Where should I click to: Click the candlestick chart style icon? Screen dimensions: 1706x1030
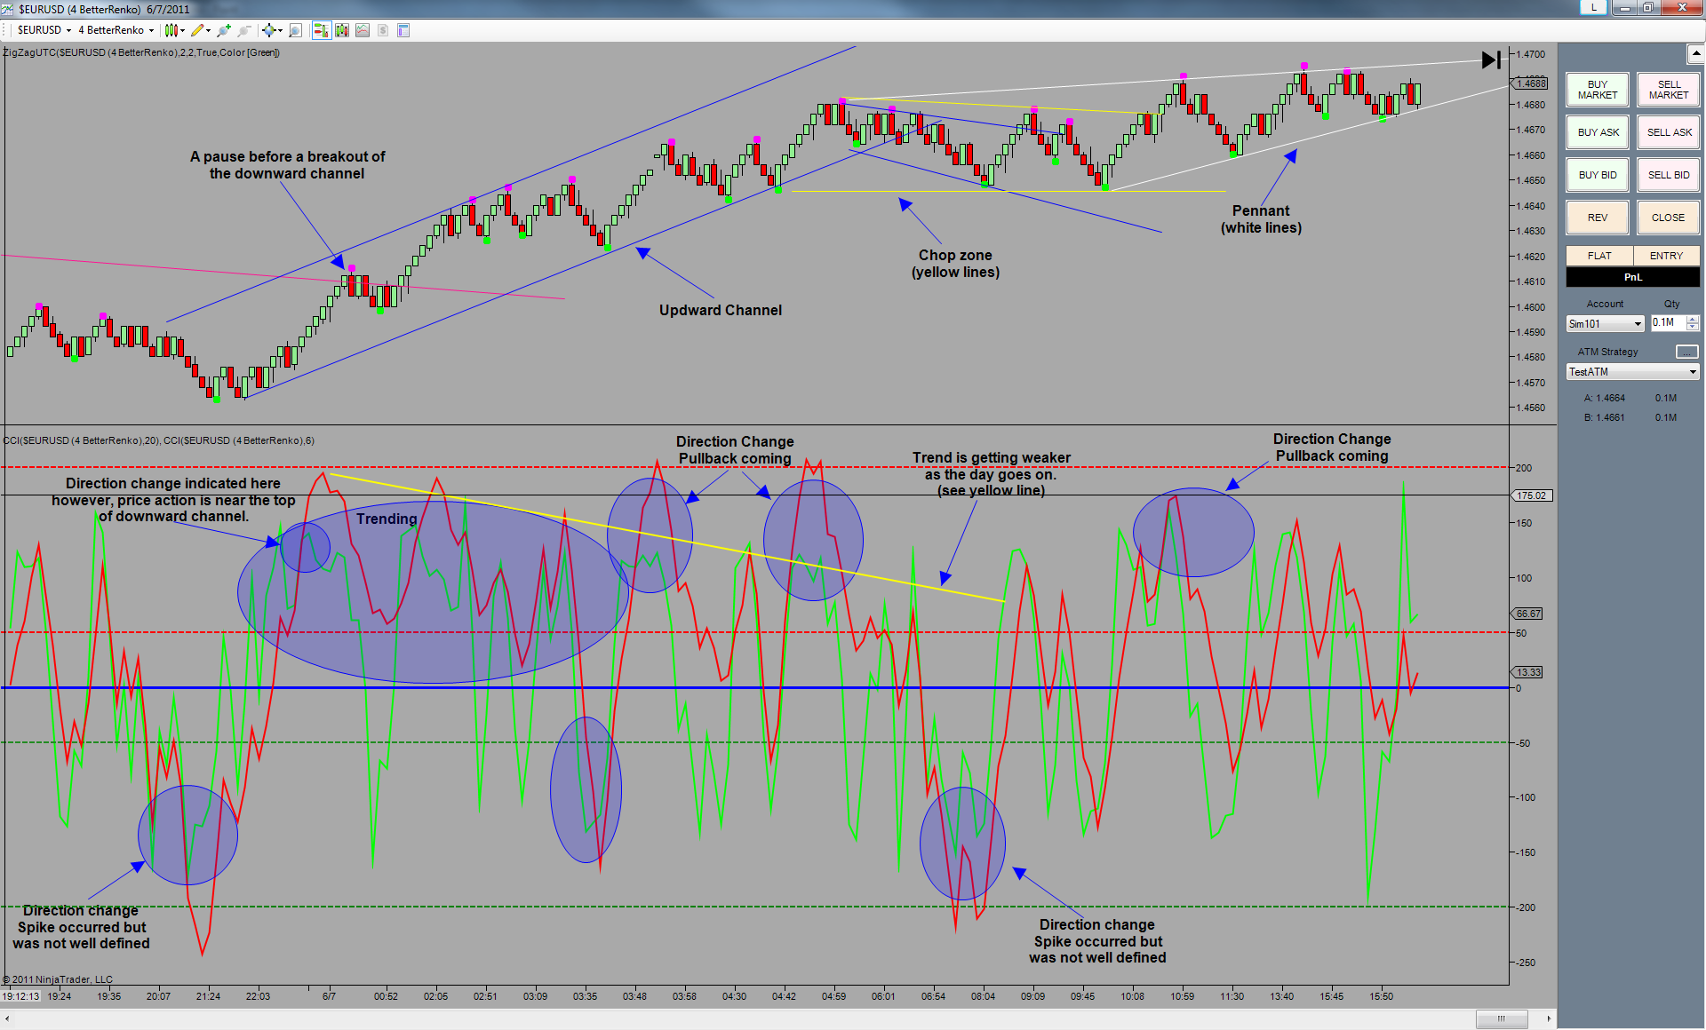[171, 30]
